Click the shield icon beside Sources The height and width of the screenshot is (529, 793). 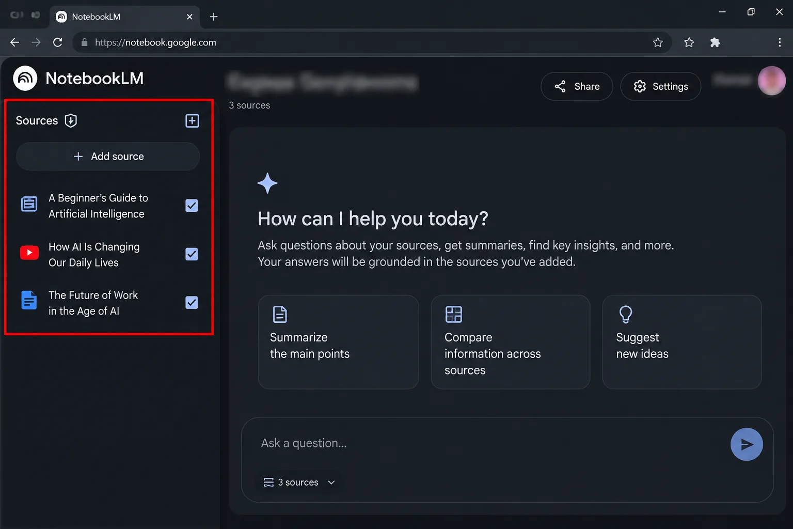point(71,120)
